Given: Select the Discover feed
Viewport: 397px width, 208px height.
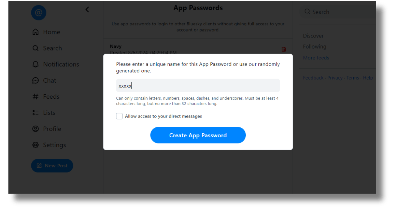Looking at the screenshot, I should [x=313, y=36].
